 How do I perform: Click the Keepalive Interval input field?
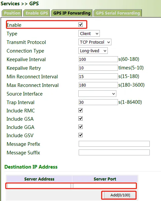pos(98,59)
